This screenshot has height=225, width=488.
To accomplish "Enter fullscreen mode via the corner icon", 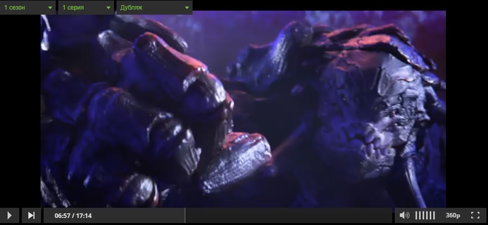I will point(475,216).
